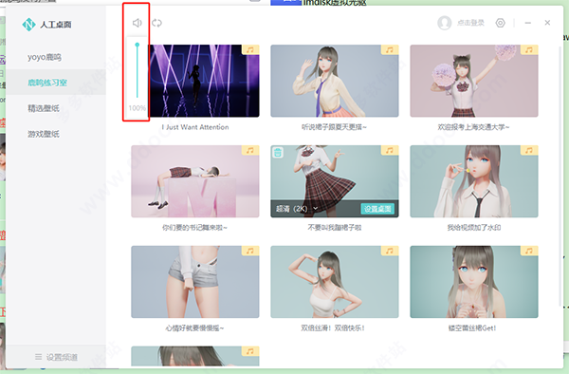Open the 听说裙子跟夏天更搭 thumbnail
Screen dimensions: 569x374
(335, 81)
